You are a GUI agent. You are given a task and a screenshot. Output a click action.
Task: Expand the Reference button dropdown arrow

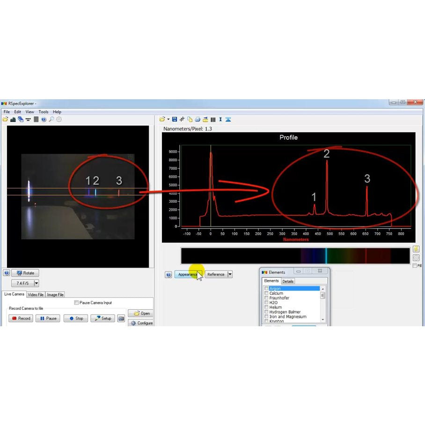tap(230, 274)
